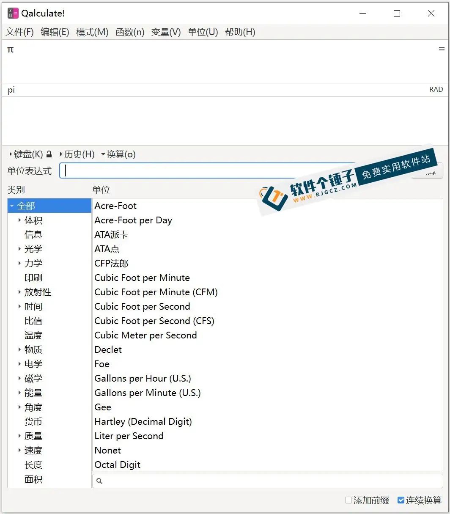Select the 信息 category
450x514 pixels.
(33, 234)
